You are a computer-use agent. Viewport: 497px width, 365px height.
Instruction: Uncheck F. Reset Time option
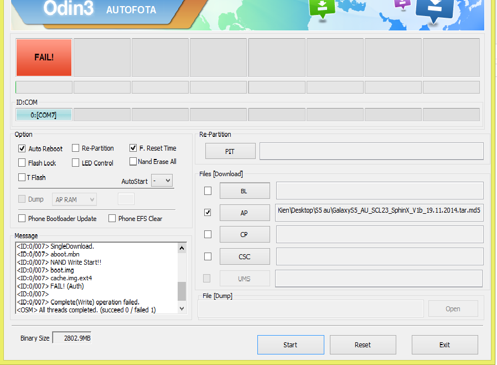(x=133, y=148)
